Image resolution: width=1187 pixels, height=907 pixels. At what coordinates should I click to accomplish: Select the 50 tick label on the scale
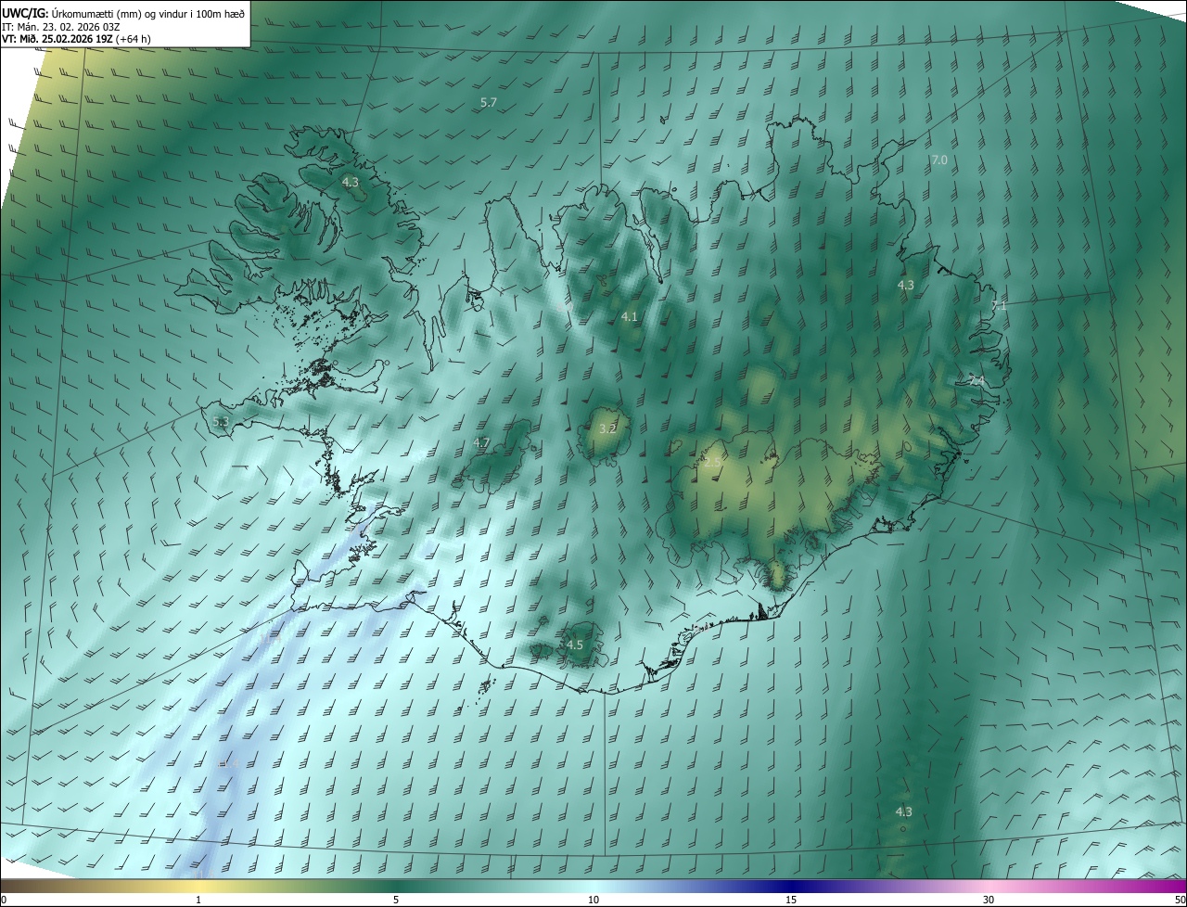1180,901
